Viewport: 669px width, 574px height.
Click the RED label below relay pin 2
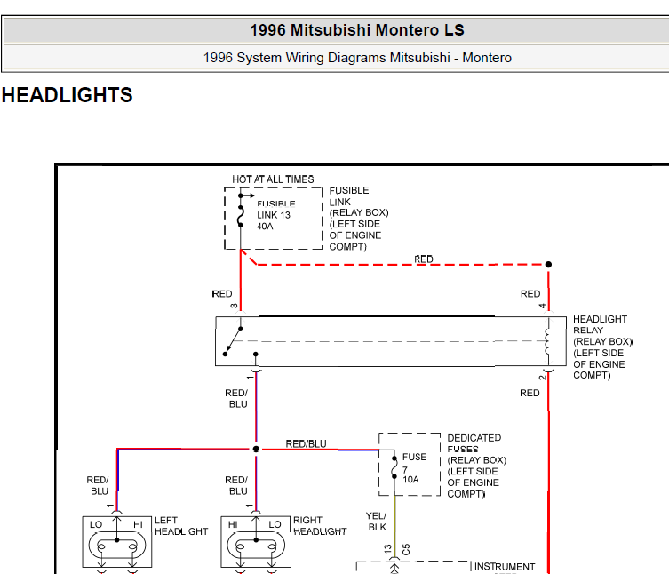530,393
